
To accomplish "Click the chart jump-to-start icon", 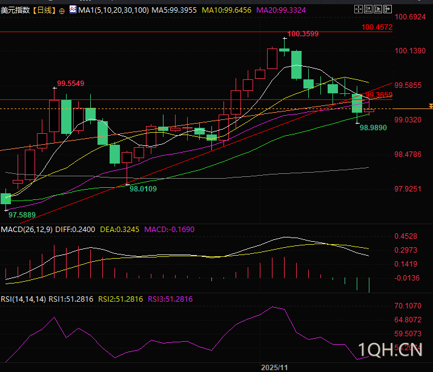I will pos(368,9).
